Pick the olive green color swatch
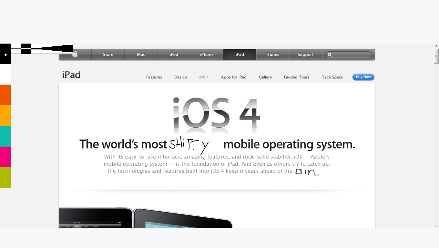Screen dimensions: 439x248 pos(5,178)
